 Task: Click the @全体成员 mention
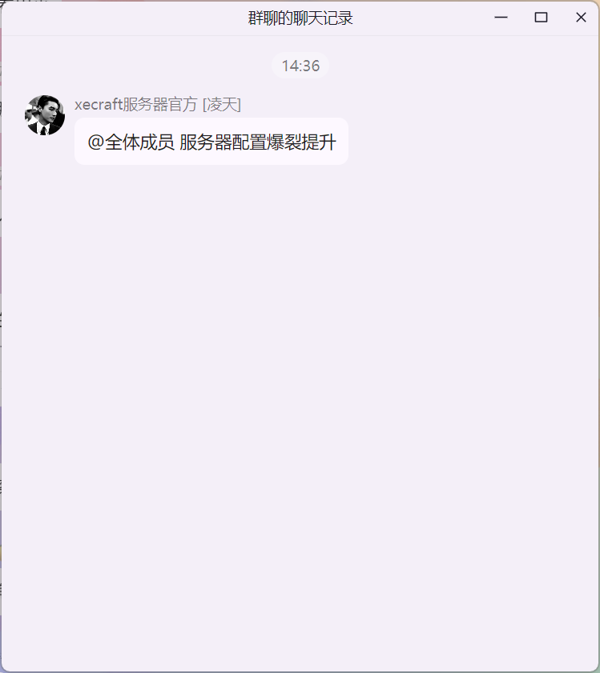click(x=131, y=142)
